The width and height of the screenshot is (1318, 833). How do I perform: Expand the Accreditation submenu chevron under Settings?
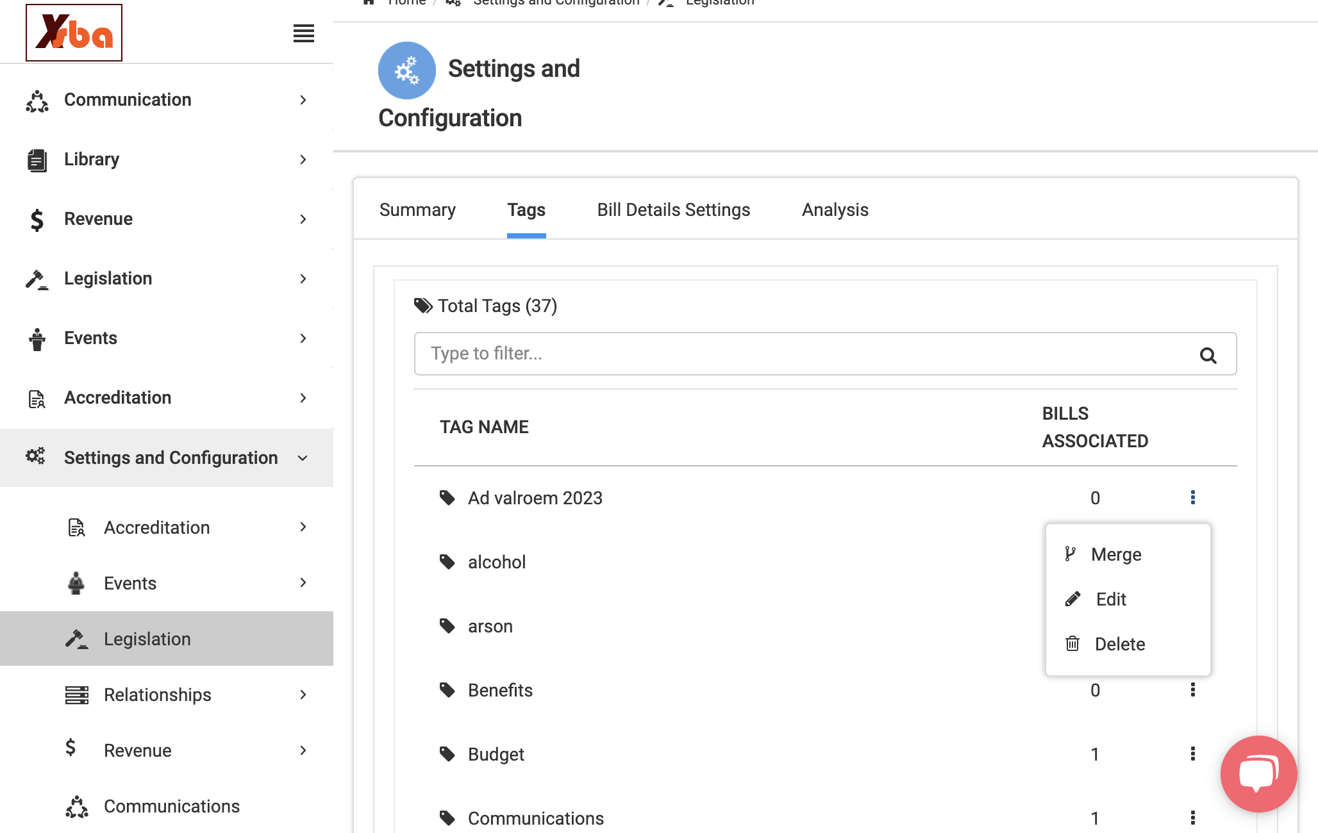pos(303,527)
